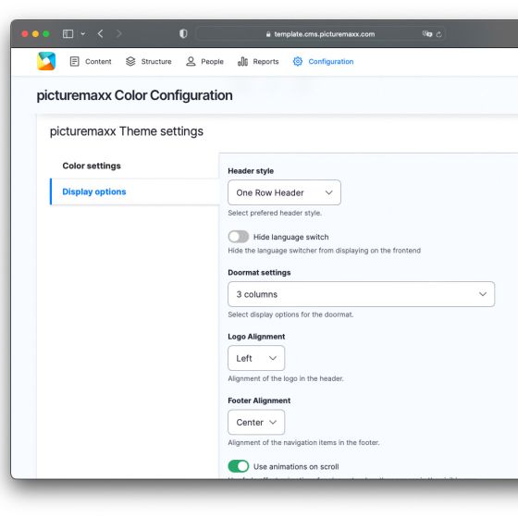Switch to the Display options tab
Viewport: 518px width, 518px height.
point(94,191)
